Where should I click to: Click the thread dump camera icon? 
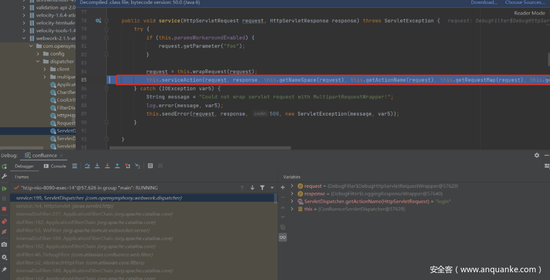(4, 244)
